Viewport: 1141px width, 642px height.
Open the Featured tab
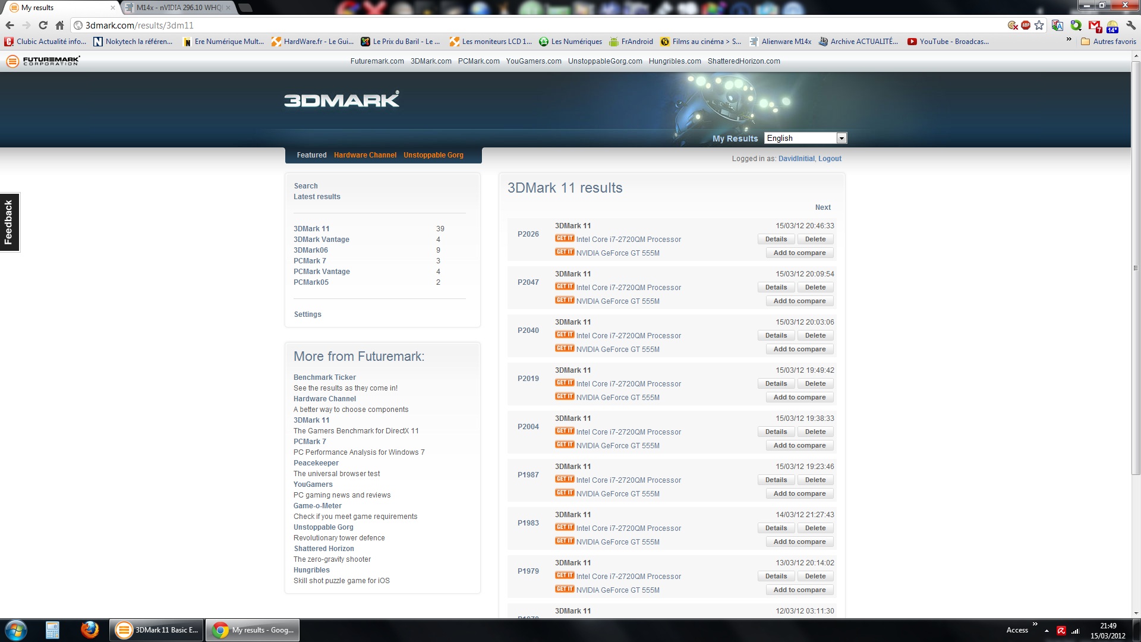(312, 155)
